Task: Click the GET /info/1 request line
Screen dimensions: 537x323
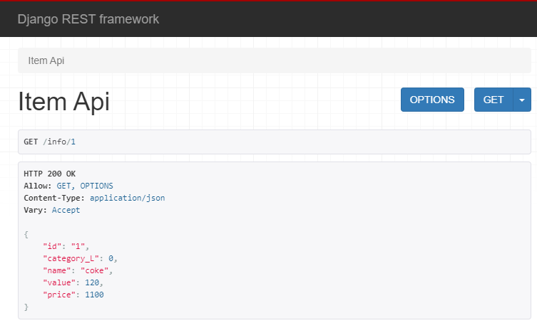Action: (x=50, y=142)
